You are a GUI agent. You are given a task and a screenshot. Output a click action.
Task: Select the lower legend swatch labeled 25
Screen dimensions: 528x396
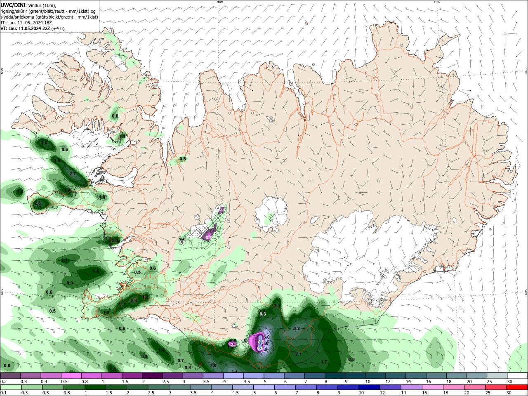click(495, 387)
